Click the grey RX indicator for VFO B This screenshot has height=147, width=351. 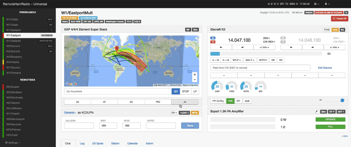coord(283,38)
